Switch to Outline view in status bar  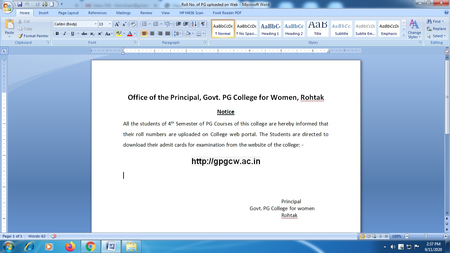coord(380,236)
